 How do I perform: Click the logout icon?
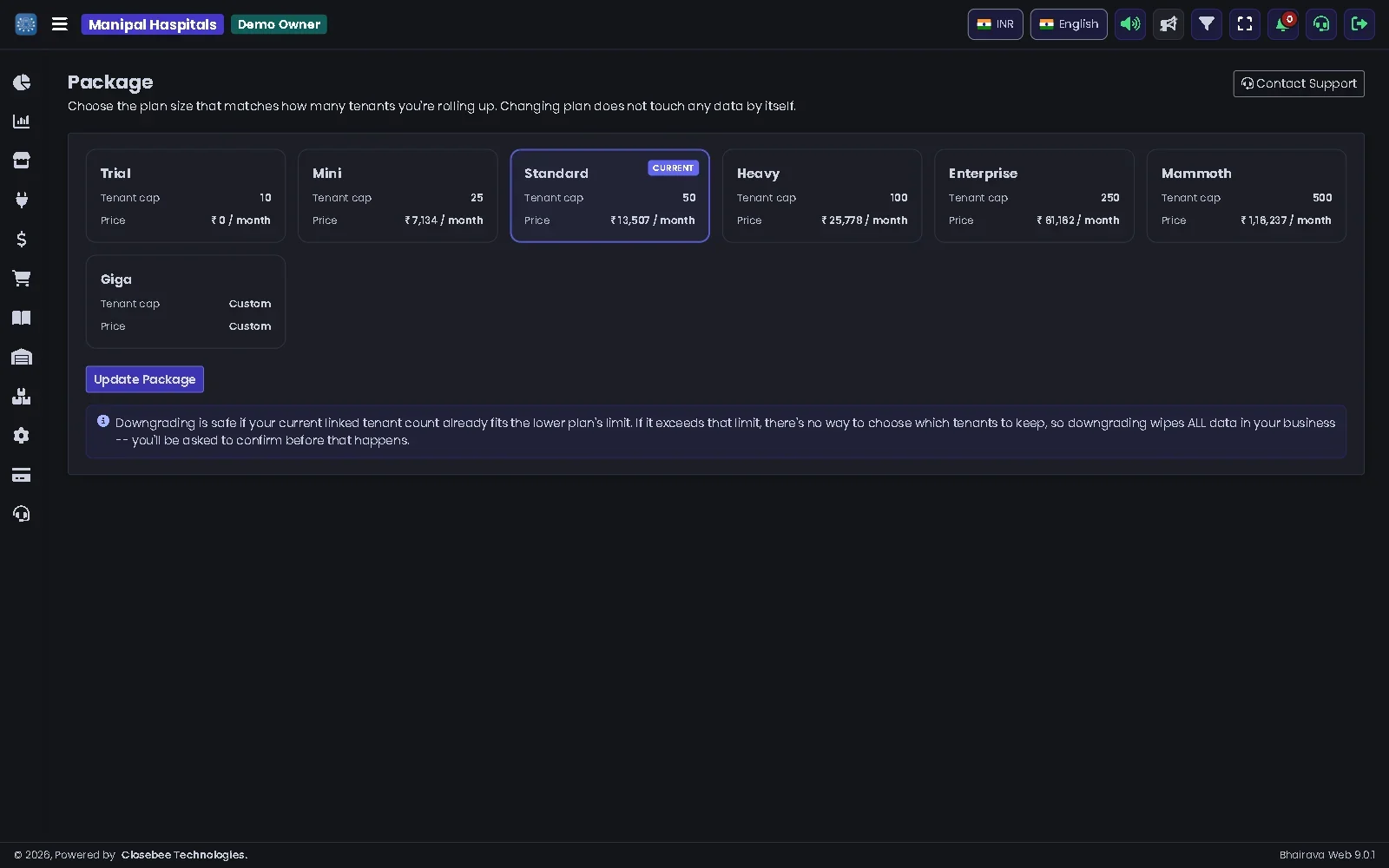[1359, 24]
